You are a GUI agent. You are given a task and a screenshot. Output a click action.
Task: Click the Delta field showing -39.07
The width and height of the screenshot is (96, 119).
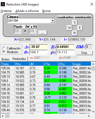click(x=38, y=47)
